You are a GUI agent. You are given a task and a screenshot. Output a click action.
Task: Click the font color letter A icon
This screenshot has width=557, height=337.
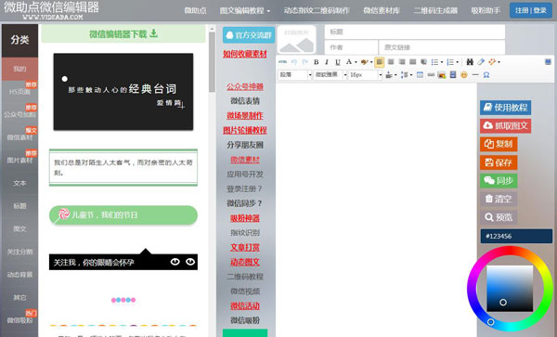point(349,62)
